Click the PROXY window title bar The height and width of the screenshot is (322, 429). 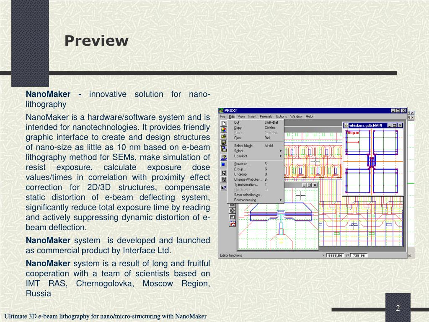[x=313, y=111]
